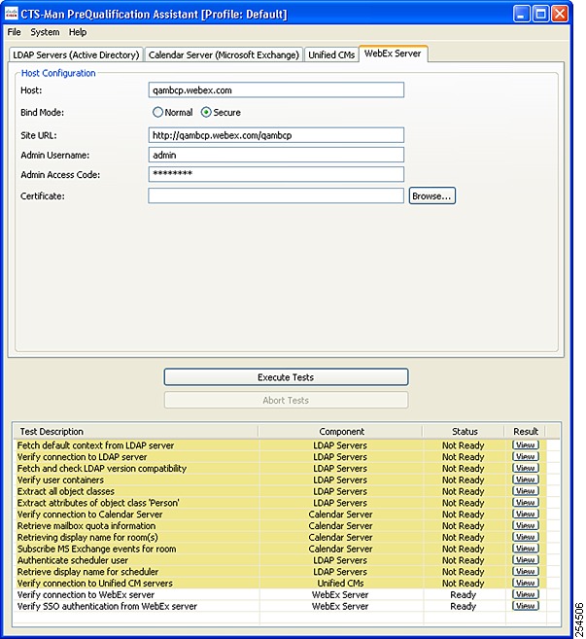Screen dimensions: 586x639
Task: Click the Status column header
Action: tap(464, 431)
